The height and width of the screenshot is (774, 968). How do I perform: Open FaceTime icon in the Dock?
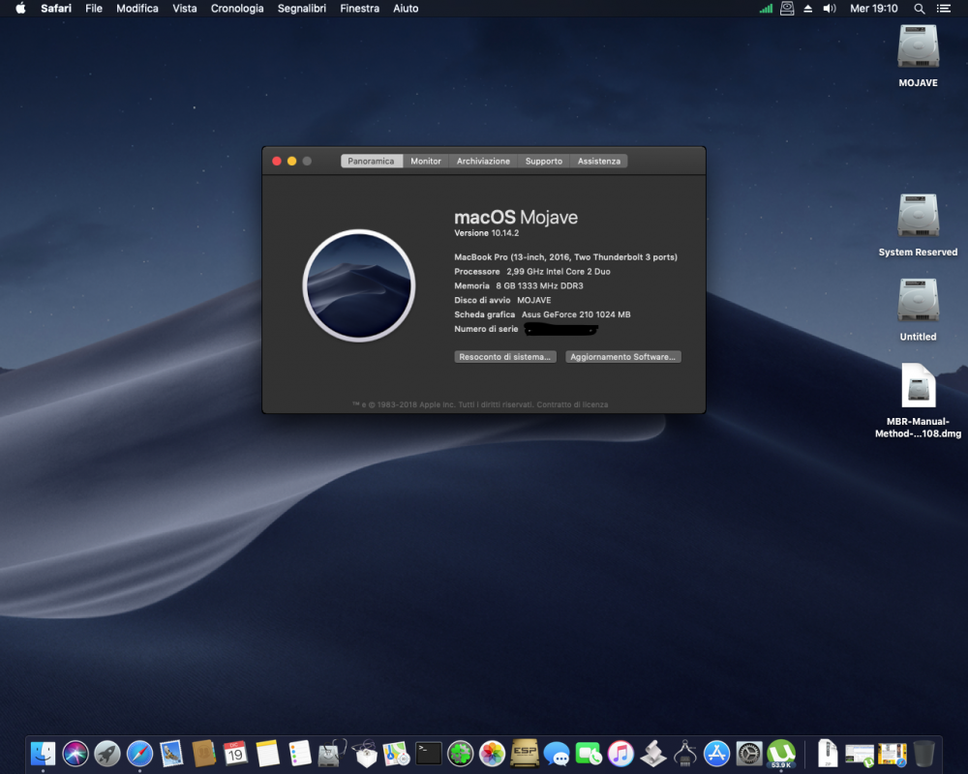589,753
